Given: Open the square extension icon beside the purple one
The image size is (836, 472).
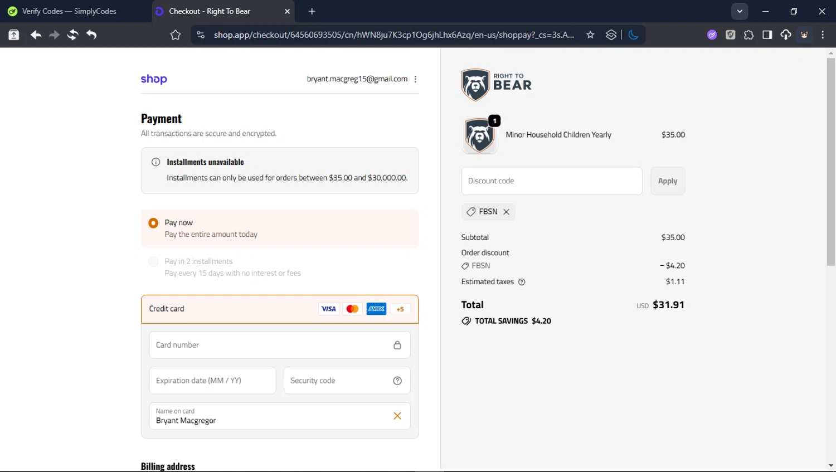Looking at the screenshot, I should (x=731, y=35).
